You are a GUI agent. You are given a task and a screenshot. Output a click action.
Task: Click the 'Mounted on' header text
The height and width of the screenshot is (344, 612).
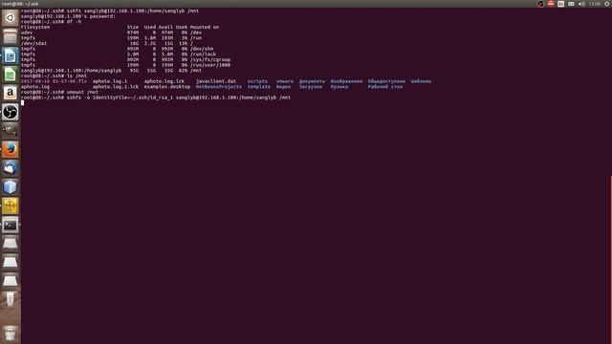[205, 28]
